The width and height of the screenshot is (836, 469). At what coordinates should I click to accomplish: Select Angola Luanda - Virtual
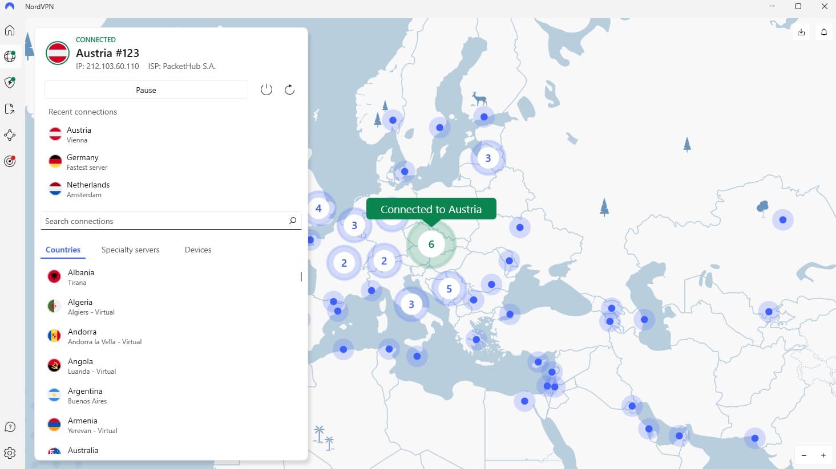click(x=170, y=366)
